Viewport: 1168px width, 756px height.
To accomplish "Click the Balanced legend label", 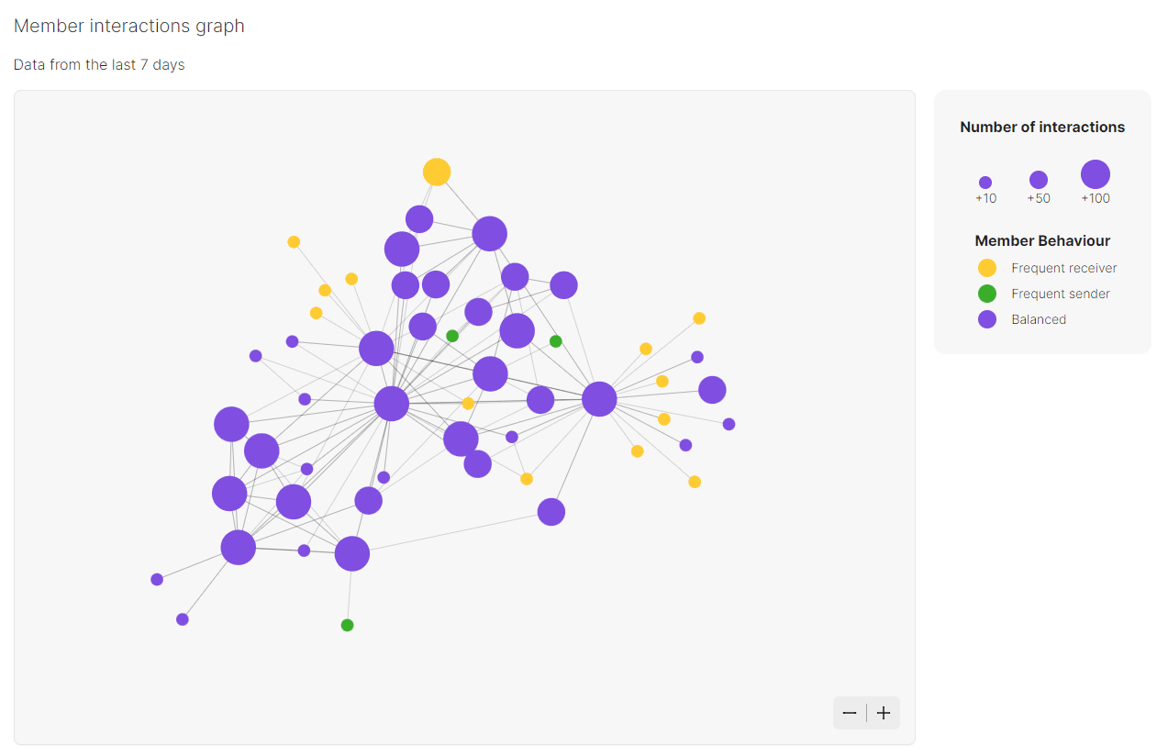I will [x=1039, y=319].
